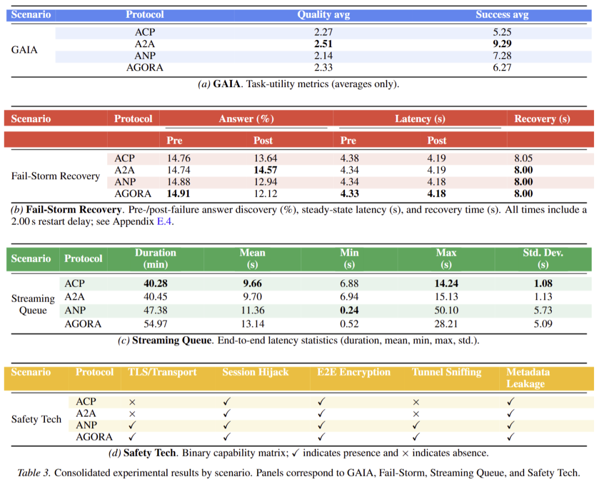This screenshot has height=479, width=599.
Task: Select the "Table 3." caption label
Action: [34, 472]
